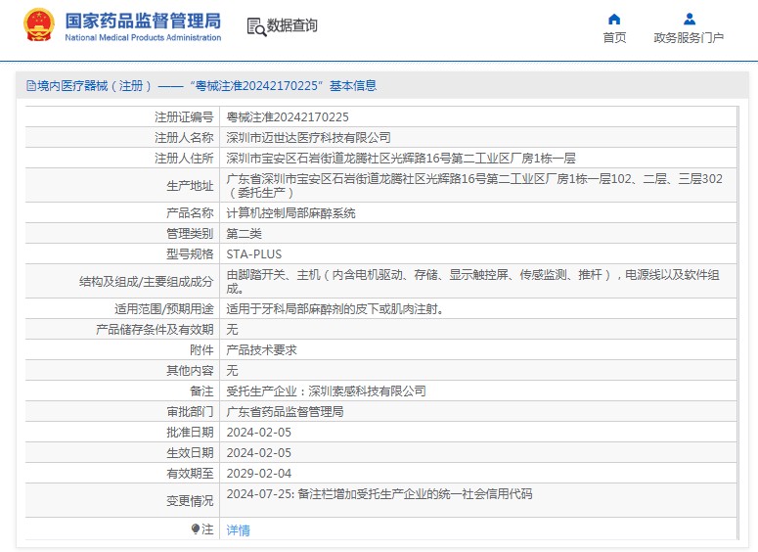Click the document icon before 境内医疗器械
The width and height of the screenshot is (758, 552).
[x=30, y=86]
